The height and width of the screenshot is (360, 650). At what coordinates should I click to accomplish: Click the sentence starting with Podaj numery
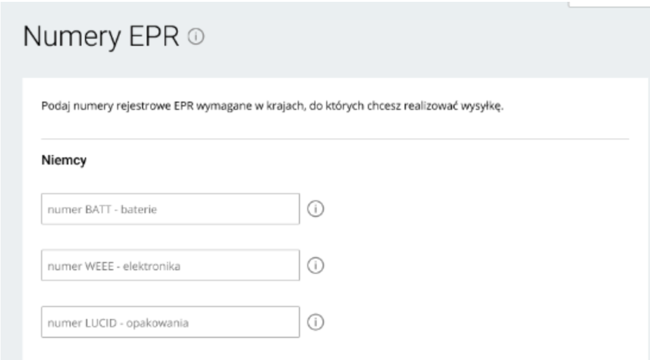tap(274, 107)
